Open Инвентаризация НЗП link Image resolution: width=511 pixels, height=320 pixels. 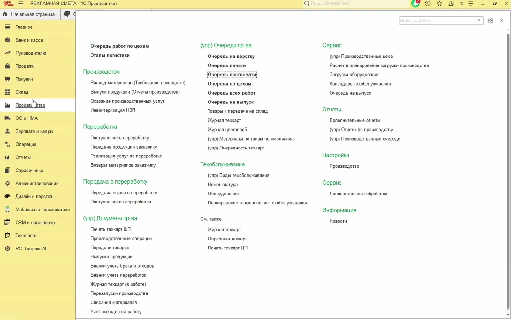coord(113,110)
